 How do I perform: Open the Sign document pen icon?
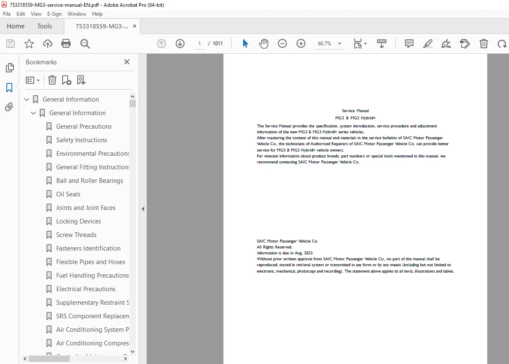446,44
